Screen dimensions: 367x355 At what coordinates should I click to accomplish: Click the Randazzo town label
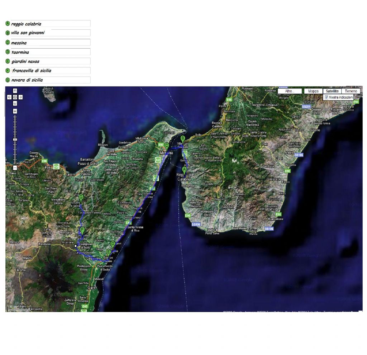tap(44, 244)
